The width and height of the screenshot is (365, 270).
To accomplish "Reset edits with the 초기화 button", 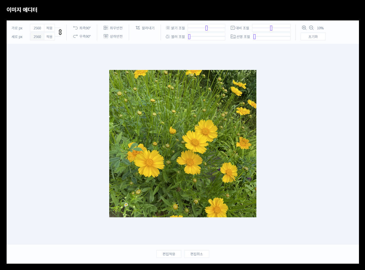I will (313, 37).
